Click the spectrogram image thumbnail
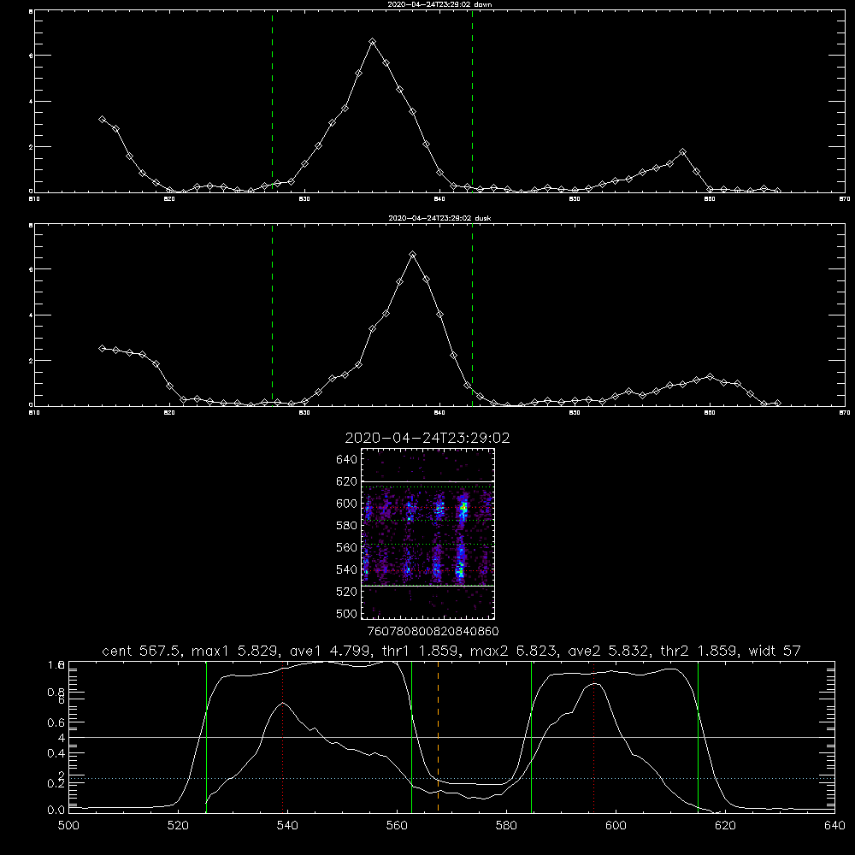Viewport: 855px width, 855px height. (x=427, y=534)
